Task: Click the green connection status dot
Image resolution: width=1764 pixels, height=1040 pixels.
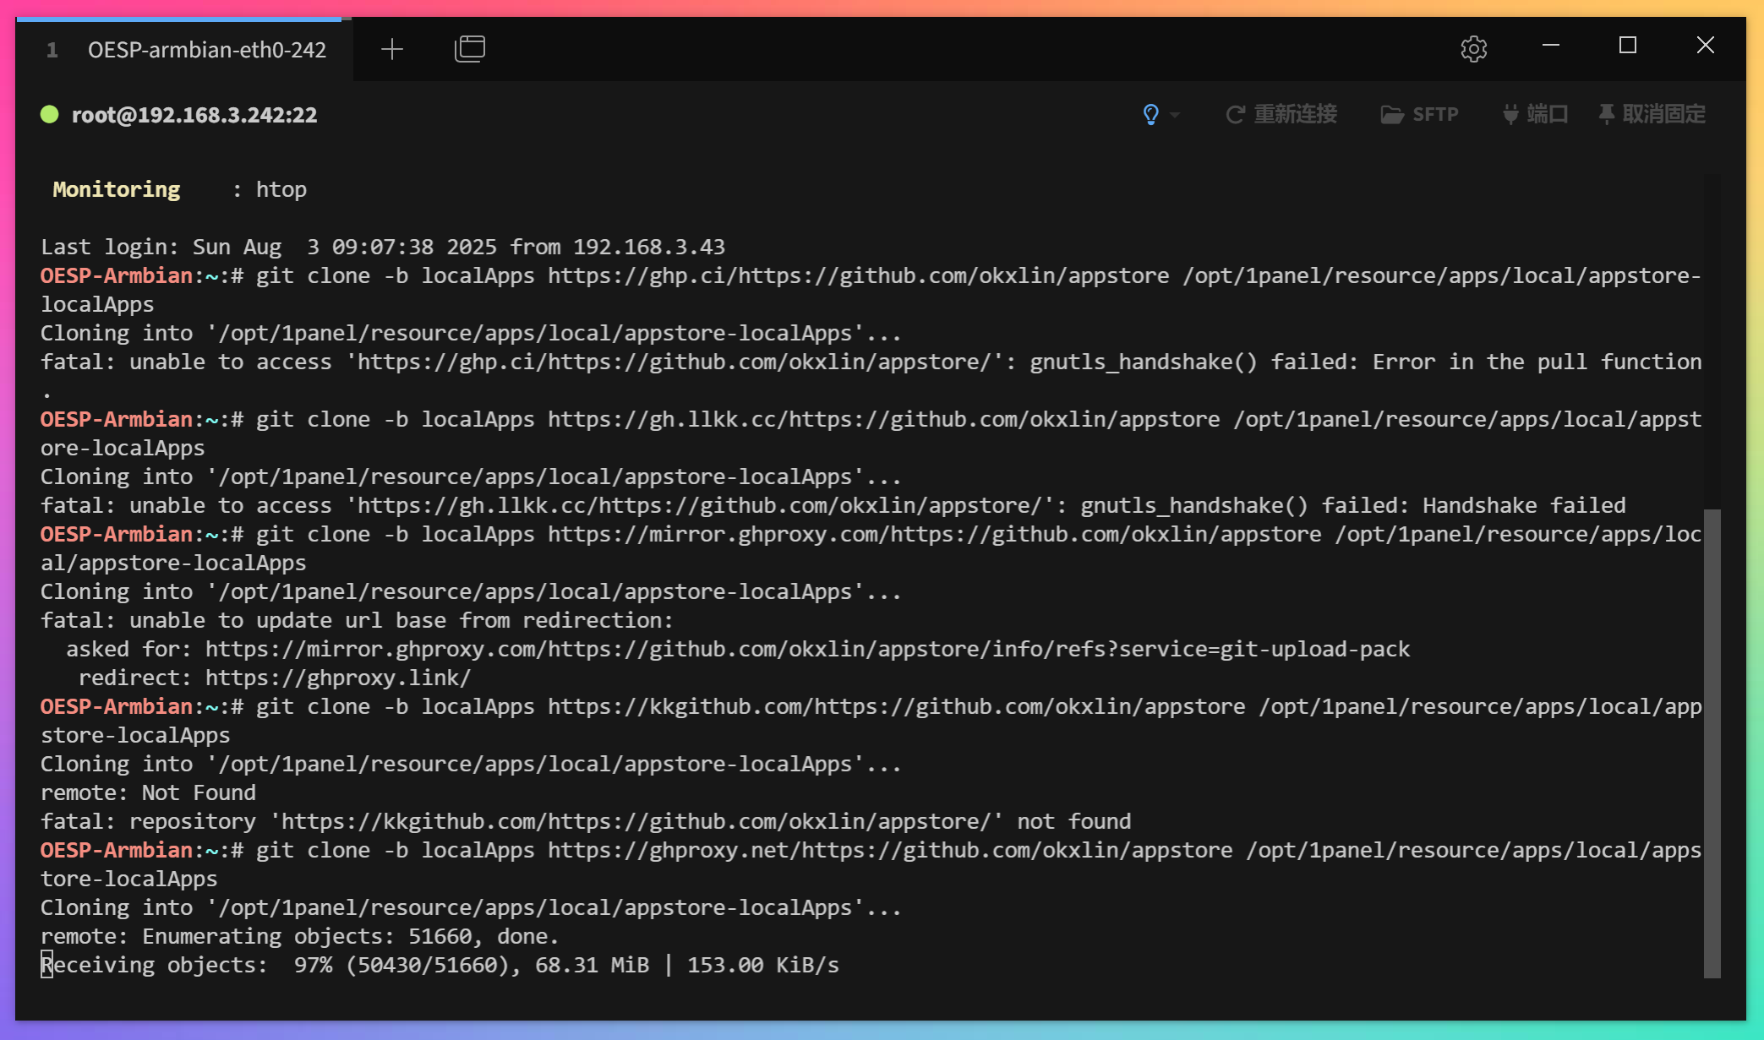Action: coord(50,114)
